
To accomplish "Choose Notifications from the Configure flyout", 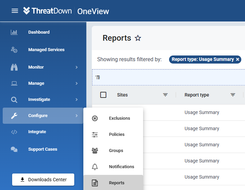I will tap(113, 167).
